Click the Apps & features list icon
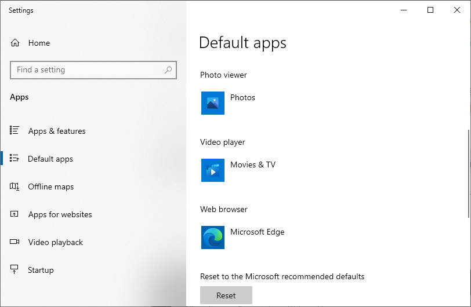Screen dimensions: 471x307 (15, 131)
